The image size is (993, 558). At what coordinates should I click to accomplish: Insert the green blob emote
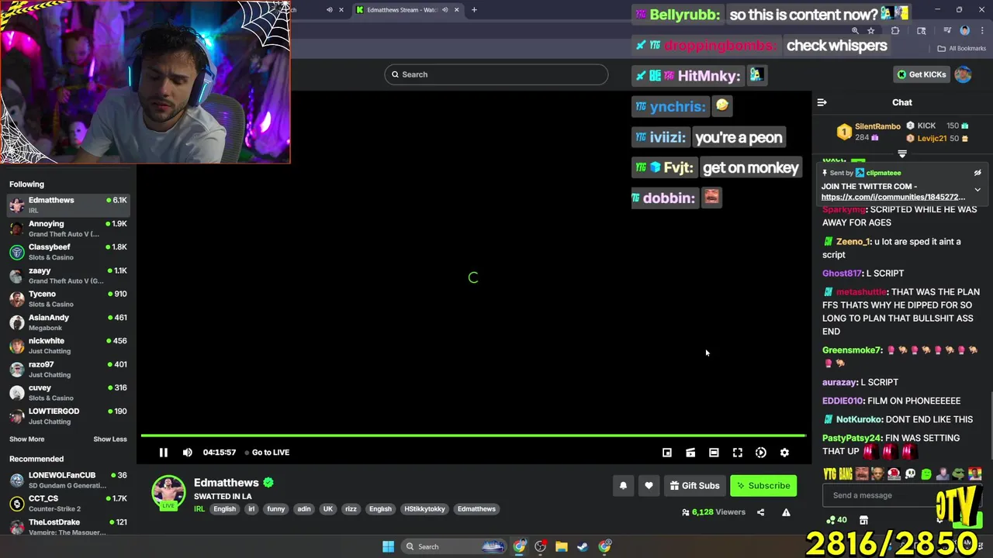coord(926,474)
